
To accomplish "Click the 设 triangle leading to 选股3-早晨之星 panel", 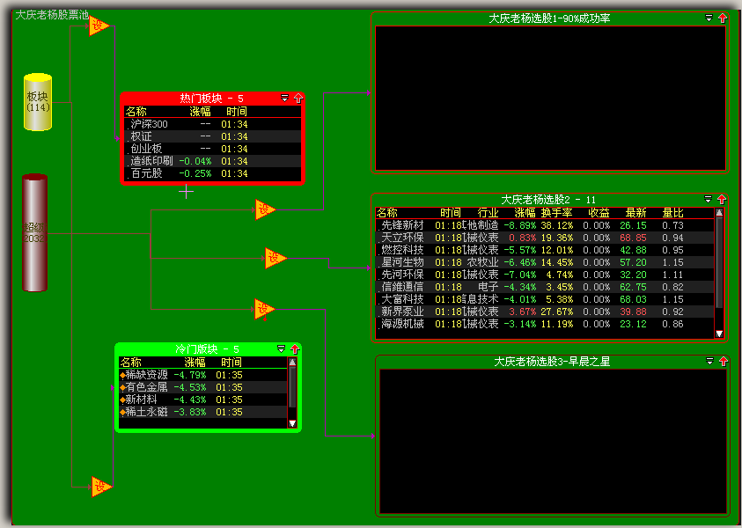I will coord(264,309).
